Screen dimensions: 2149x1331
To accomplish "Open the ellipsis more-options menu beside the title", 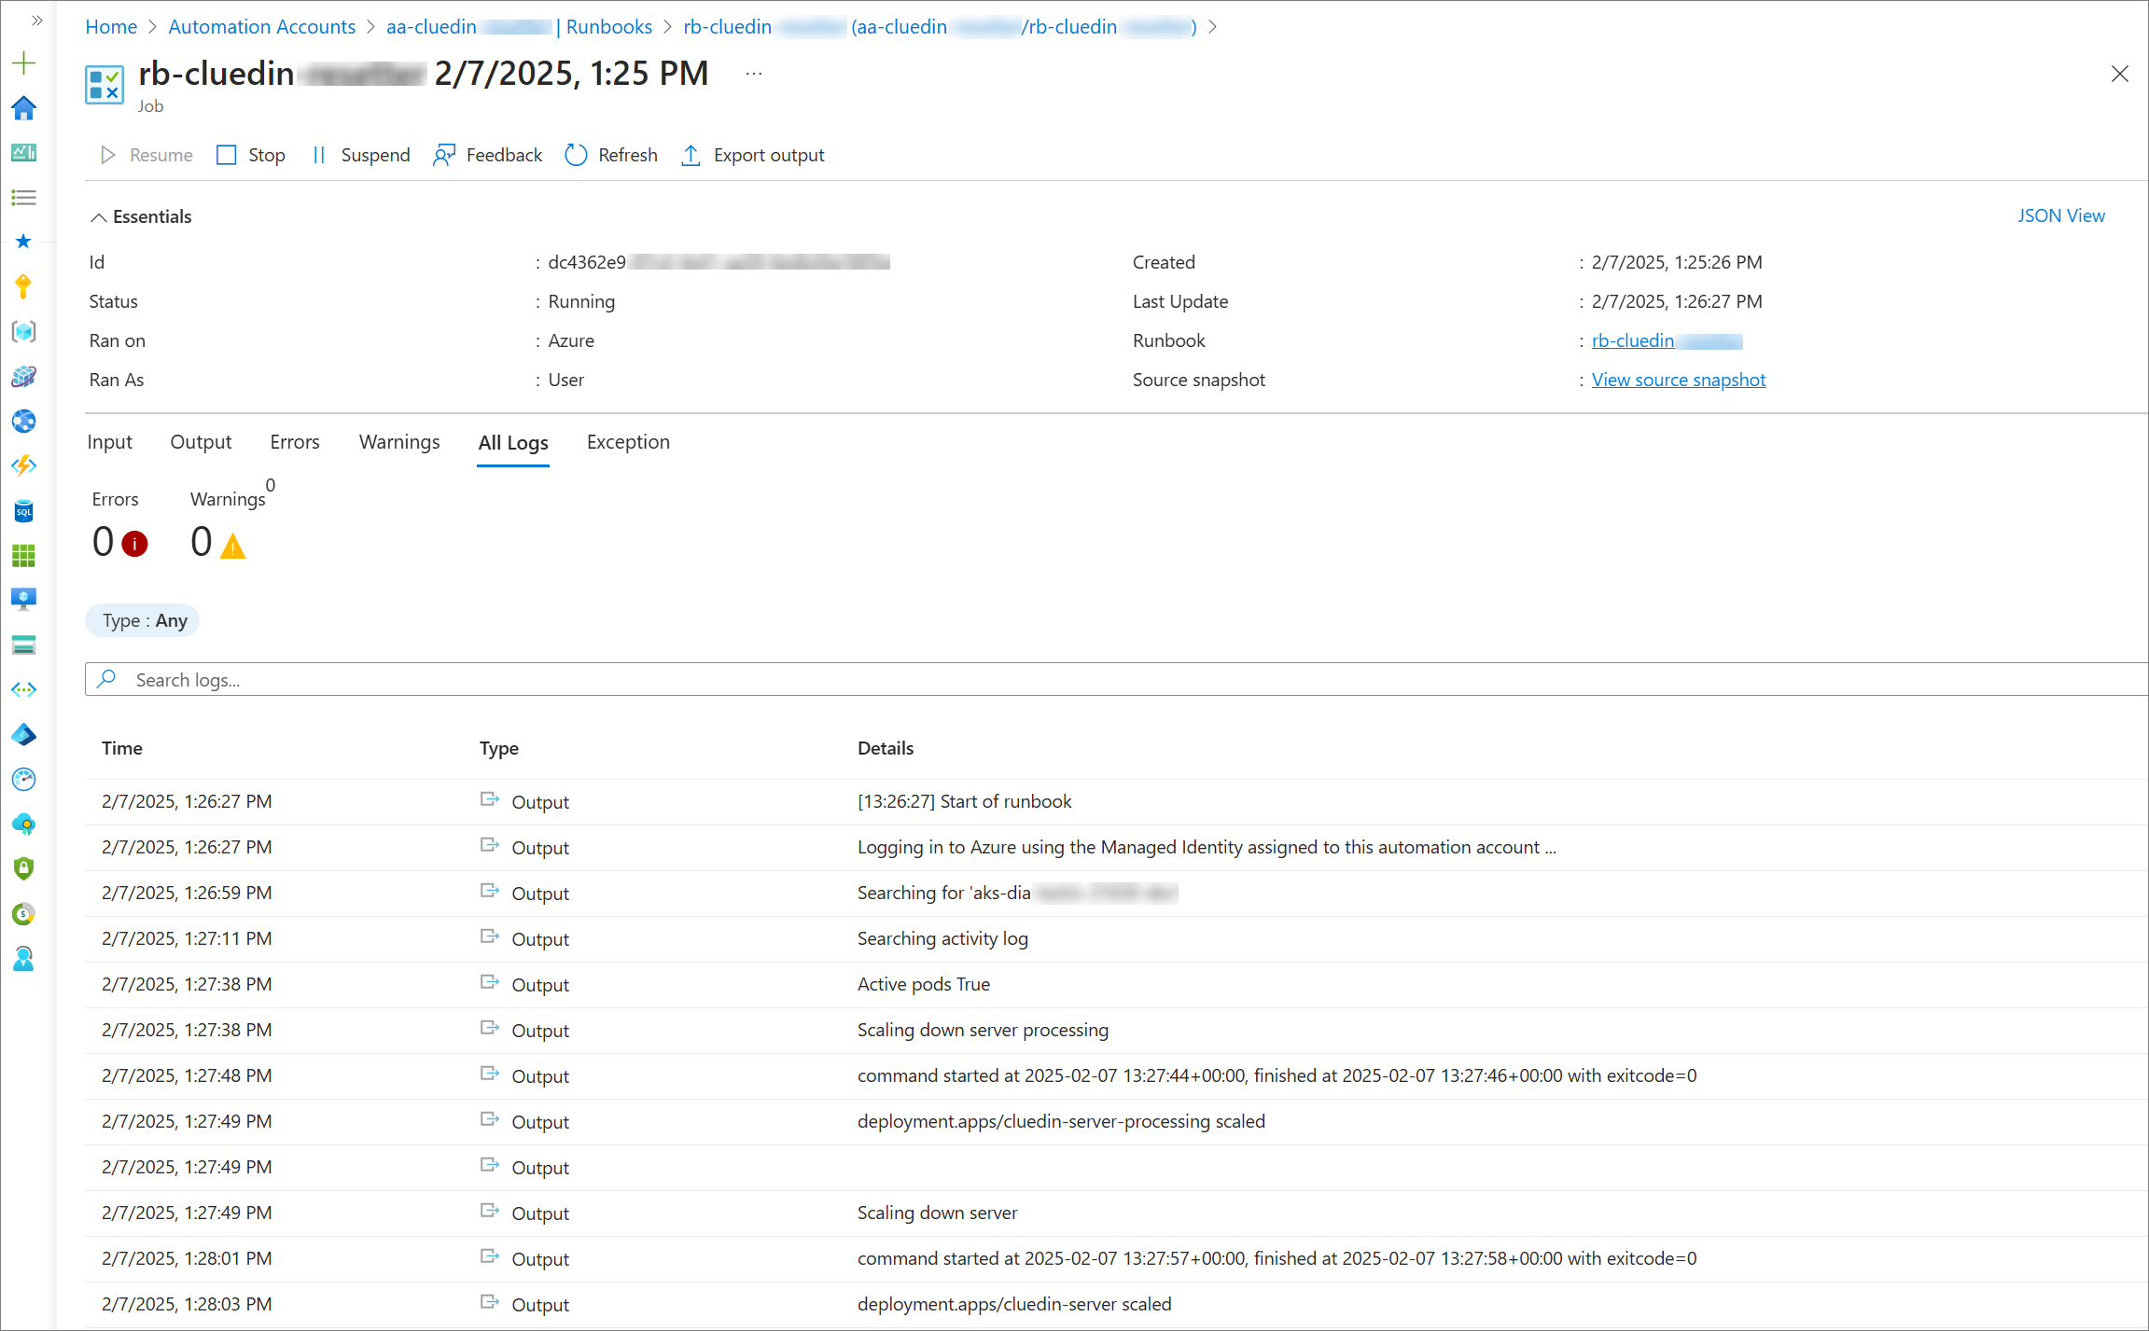I will click(x=754, y=74).
